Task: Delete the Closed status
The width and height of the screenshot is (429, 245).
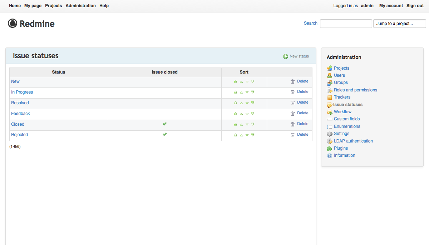Action: pyautogui.click(x=299, y=124)
